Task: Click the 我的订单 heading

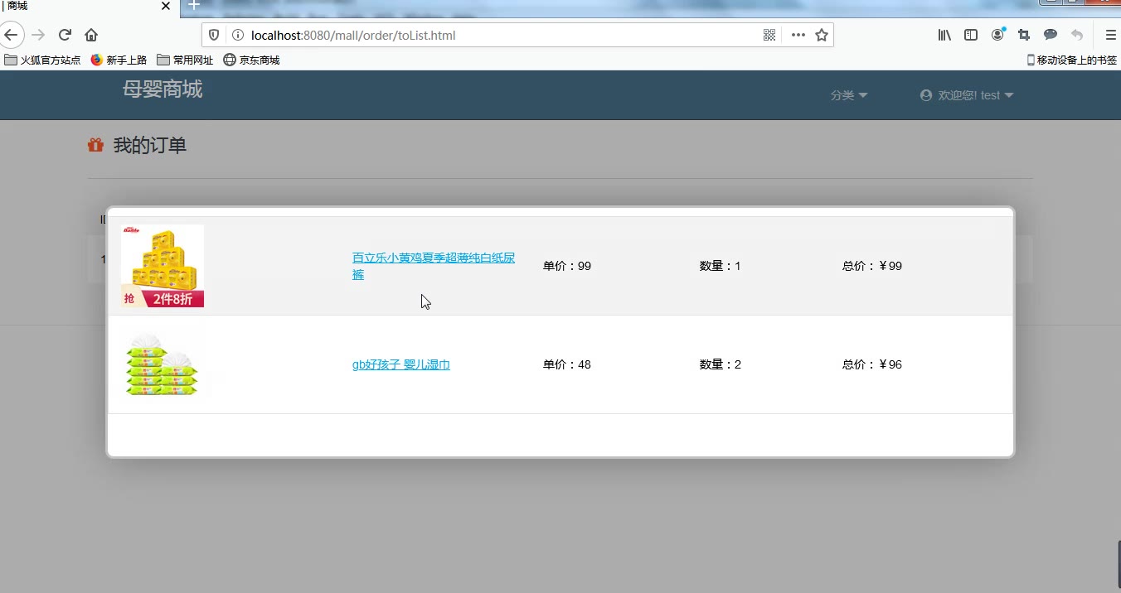Action: pyautogui.click(x=150, y=145)
